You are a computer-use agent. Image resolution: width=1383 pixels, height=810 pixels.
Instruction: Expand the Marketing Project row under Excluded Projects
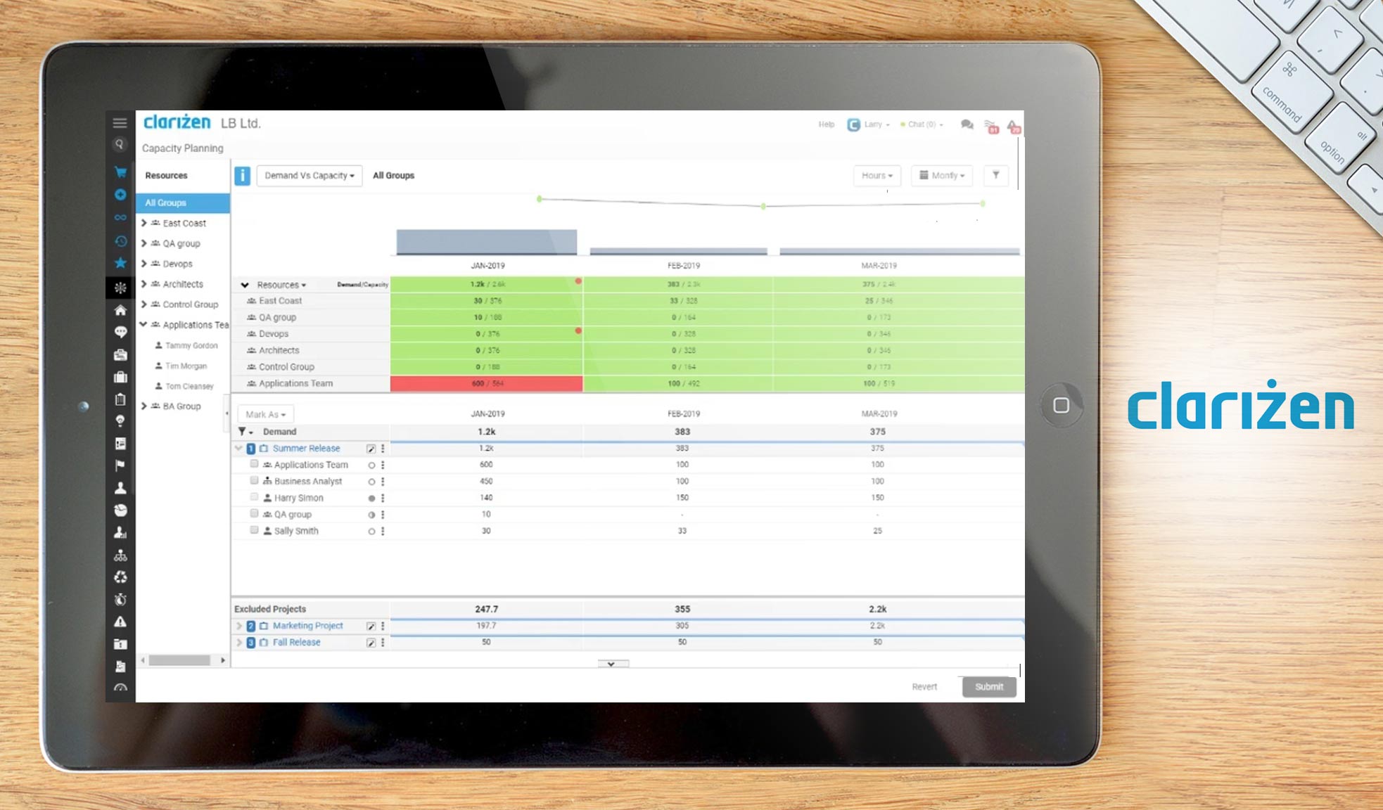[239, 625]
